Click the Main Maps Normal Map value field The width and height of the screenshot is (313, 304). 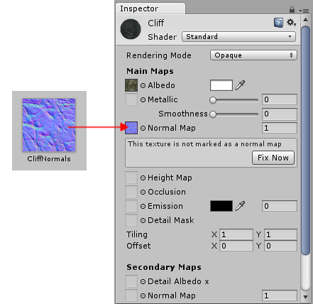pyautogui.click(x=280, y=128)
